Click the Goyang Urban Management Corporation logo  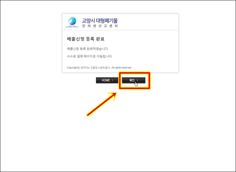(72, 22)
